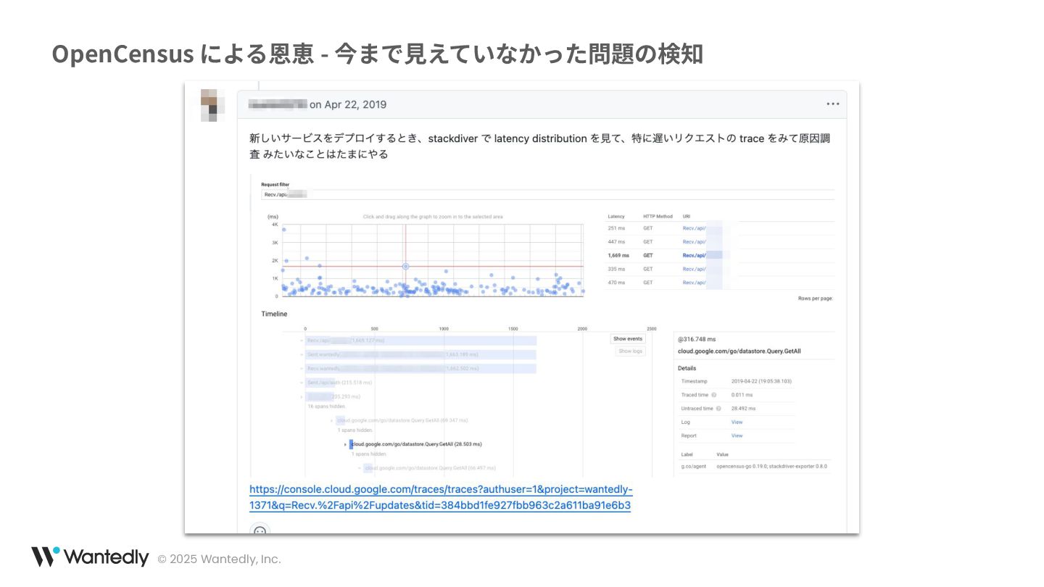Select the 447 ms GET trace row
The image size is (1044, 587).
tap(720, 242)
